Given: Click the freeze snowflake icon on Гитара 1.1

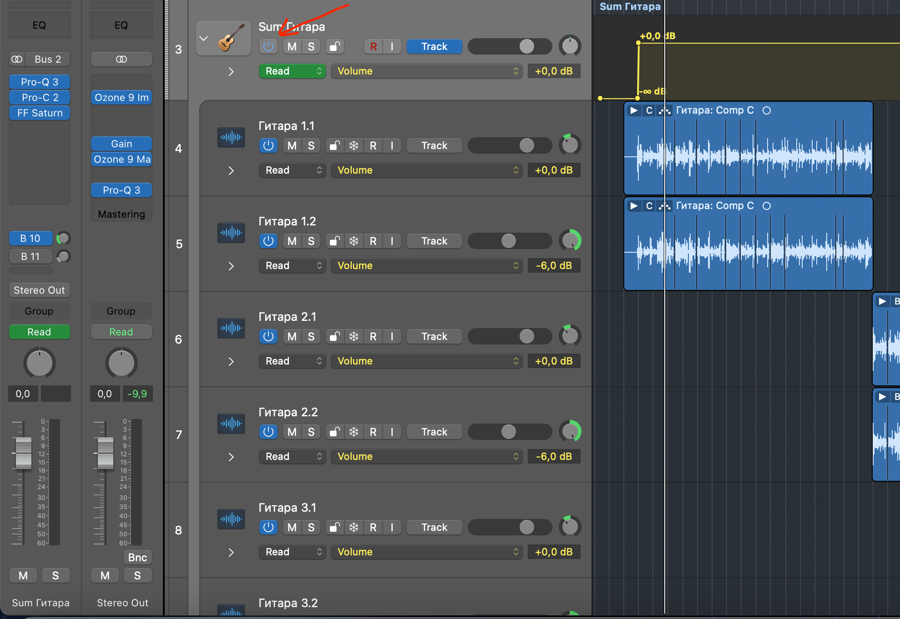Looking at the screenshot, I should click(x=354, y=145).
